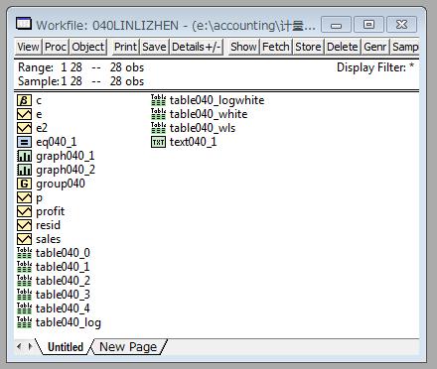Click the workfile window title icon
This screenshot has width=437, height=369.
pos(24,24)
